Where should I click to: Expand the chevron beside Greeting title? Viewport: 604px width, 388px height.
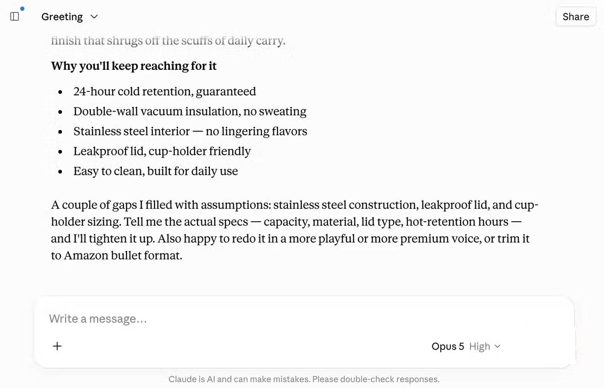click(x=94, y=17)
